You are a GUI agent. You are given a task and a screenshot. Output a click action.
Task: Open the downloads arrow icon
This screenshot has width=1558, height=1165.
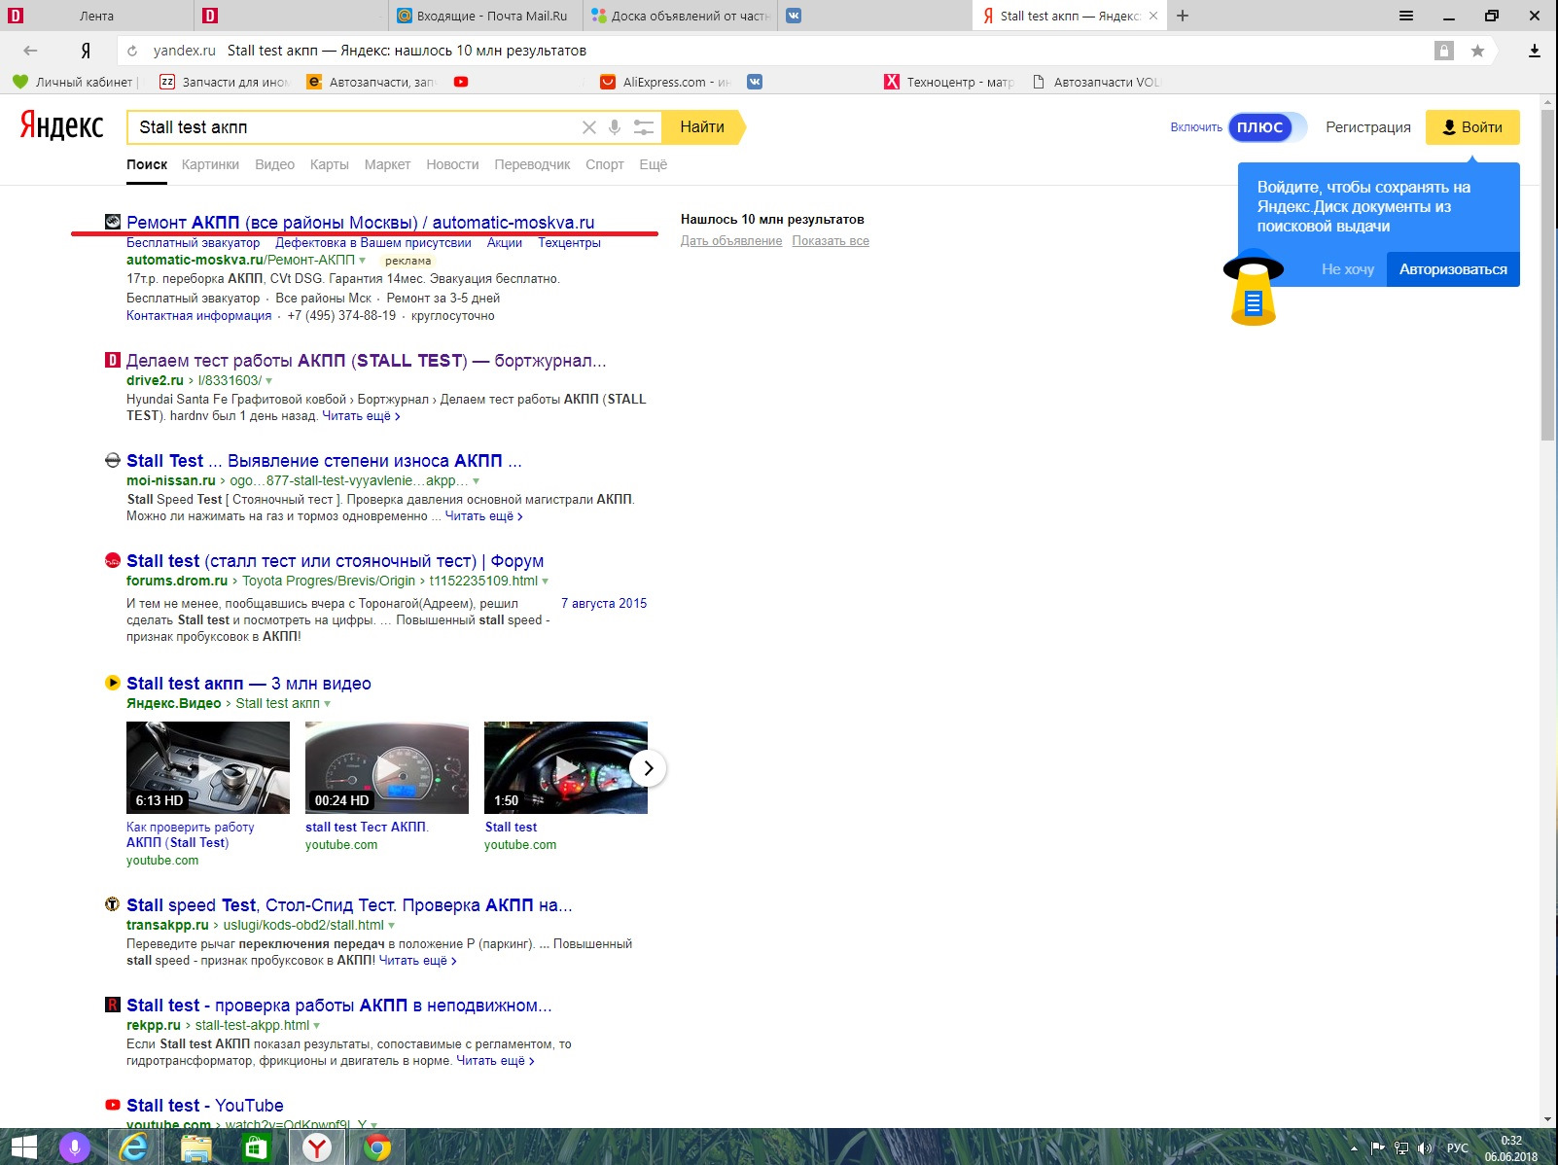(1535, 51)
